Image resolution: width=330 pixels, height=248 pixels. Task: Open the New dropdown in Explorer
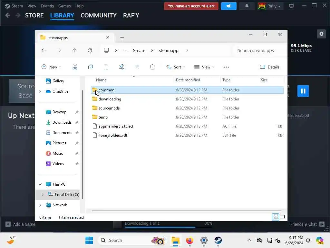click(x=51, y=67)
